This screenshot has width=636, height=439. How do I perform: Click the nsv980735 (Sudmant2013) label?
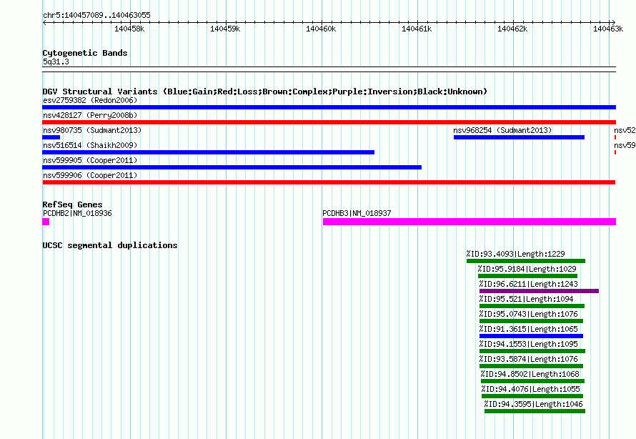pos(92,130)
